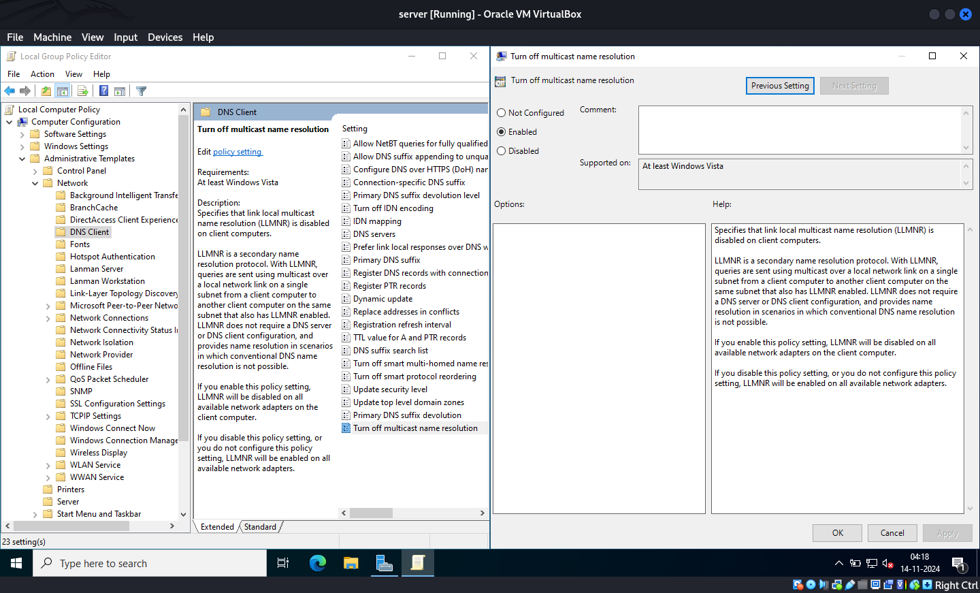Open File Explorer from the taskbar
The image size is (980, 593).
350,563
